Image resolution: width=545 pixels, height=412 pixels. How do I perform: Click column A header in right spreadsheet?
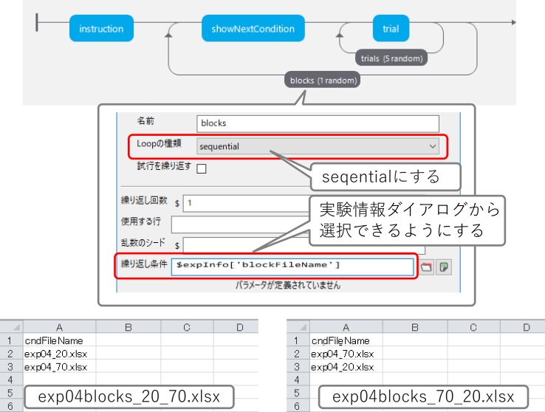pos(346,327)
